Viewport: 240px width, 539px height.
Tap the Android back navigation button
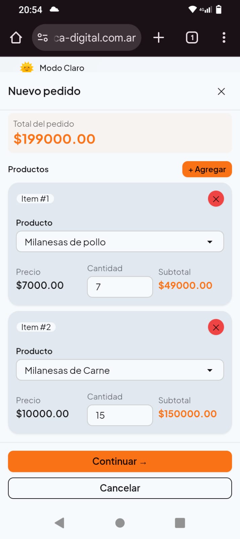pos(60,523)
